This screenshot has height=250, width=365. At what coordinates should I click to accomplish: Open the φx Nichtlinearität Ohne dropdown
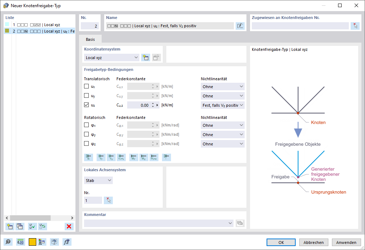tap(222, 125)
